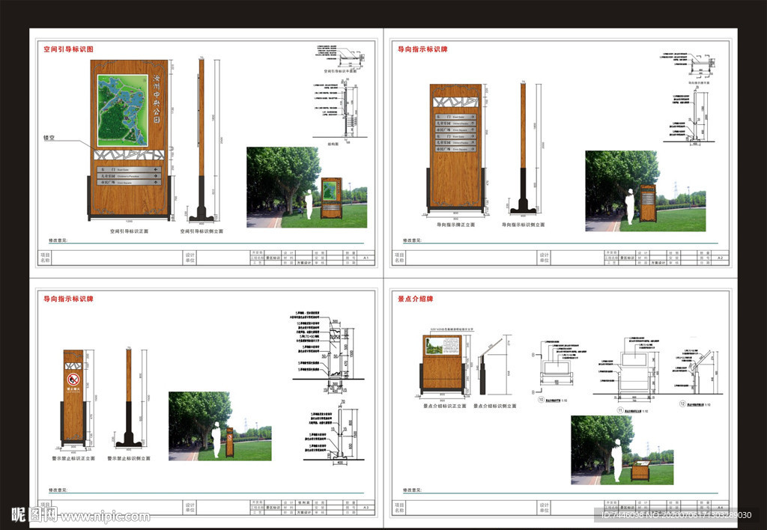This screenshot has width=767, height=530.
Task: Click the black base of the 空间引导标识侧立面 pole
Action: (x=201, y=212)
